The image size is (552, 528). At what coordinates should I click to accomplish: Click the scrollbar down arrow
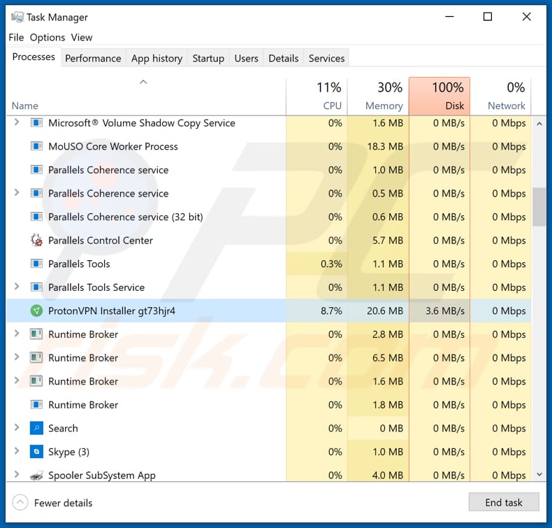[x=539, y=474]
